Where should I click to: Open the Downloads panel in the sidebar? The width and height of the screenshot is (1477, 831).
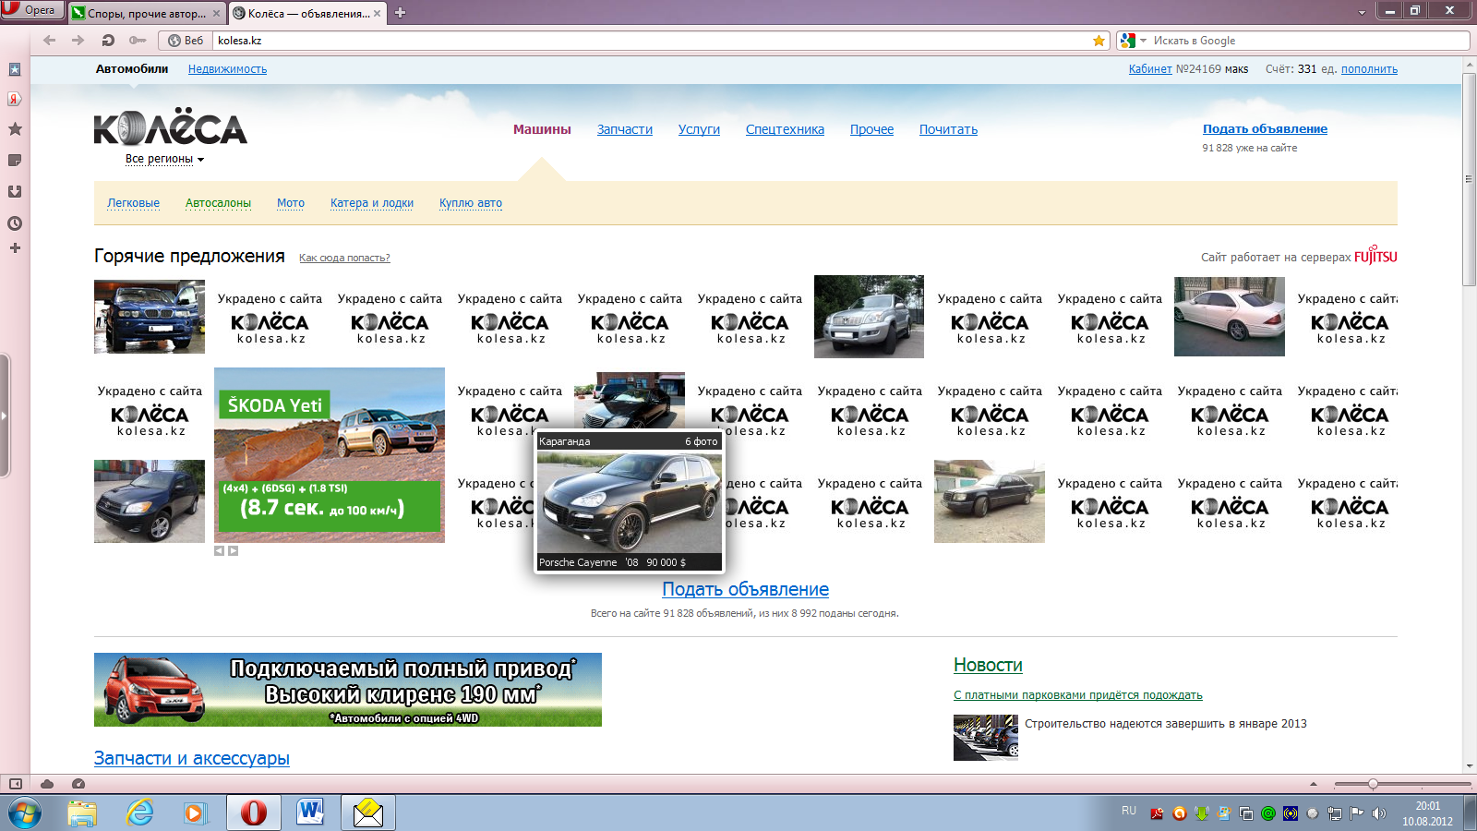[15, 192]
